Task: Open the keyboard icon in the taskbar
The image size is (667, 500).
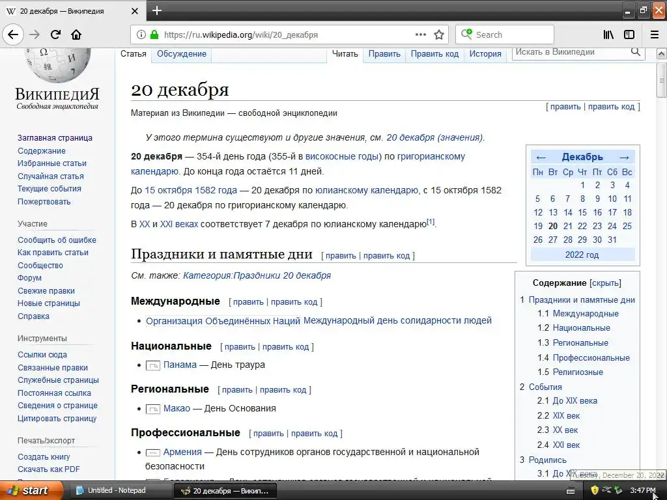Action: click(571, 491)
